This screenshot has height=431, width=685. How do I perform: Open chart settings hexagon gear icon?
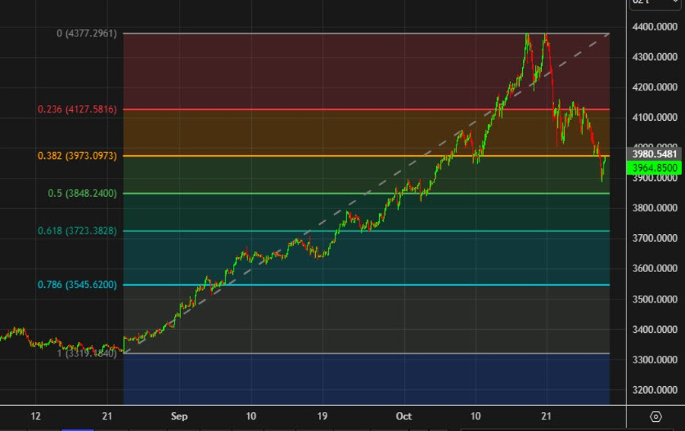tap(655, 416)
